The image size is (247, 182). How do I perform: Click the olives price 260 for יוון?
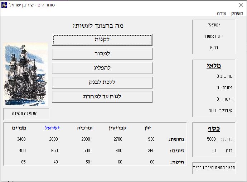click(151, 151)
